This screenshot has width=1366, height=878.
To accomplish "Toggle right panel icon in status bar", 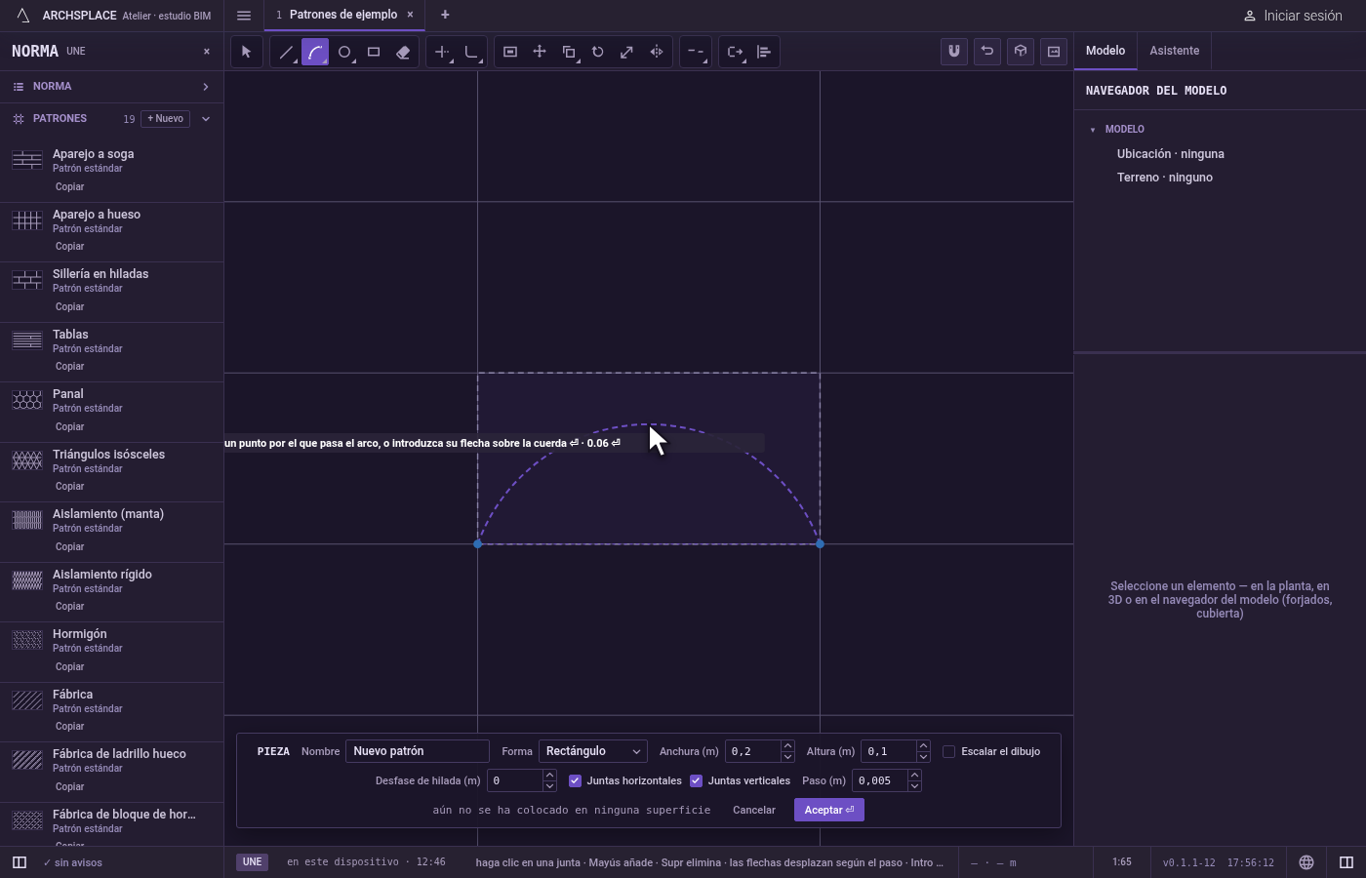I will tap(1346, 862).
